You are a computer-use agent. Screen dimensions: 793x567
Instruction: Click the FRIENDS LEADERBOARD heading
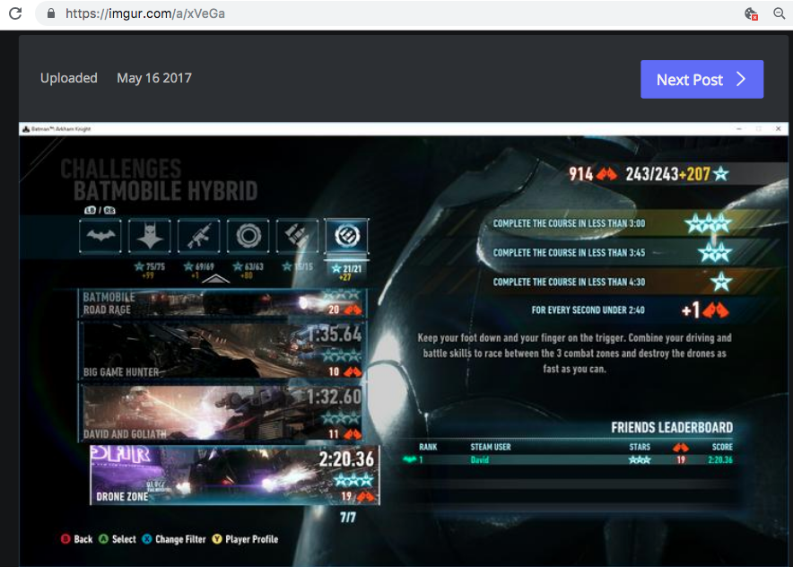click(x=672, y=427)
